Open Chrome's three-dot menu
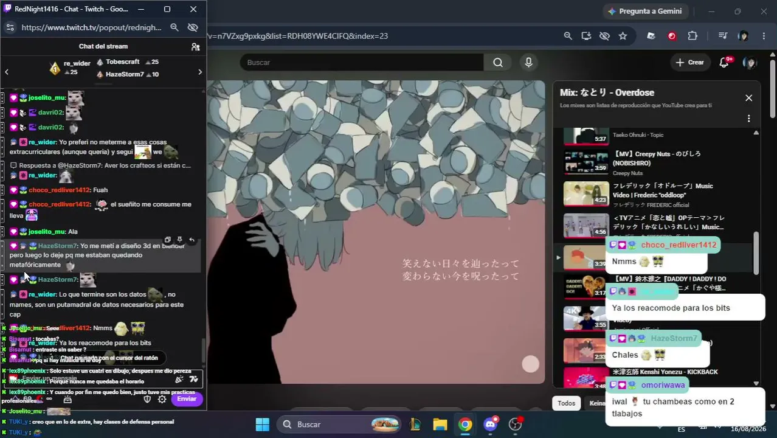The height and width of the screenshot is (438, 777). (x=764, y=36)
